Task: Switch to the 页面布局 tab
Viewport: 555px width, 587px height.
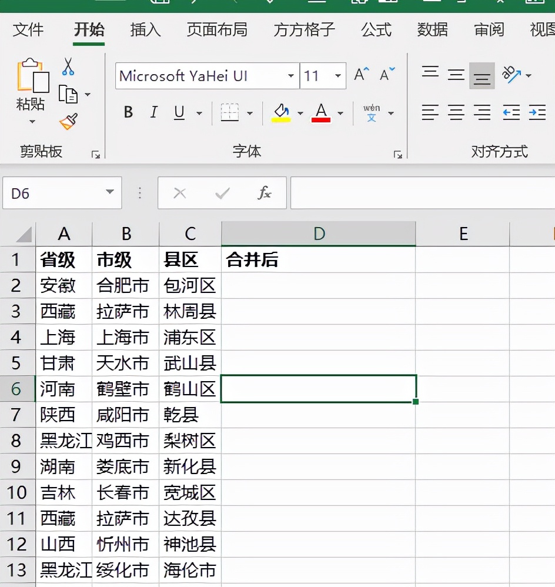Action: 217,30
